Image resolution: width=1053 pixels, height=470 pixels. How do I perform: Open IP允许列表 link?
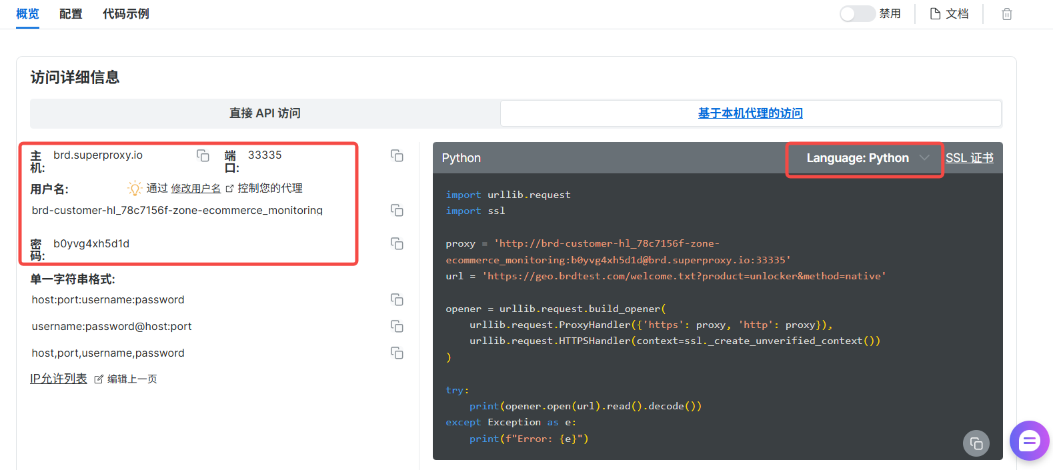(x=59, y=379)
